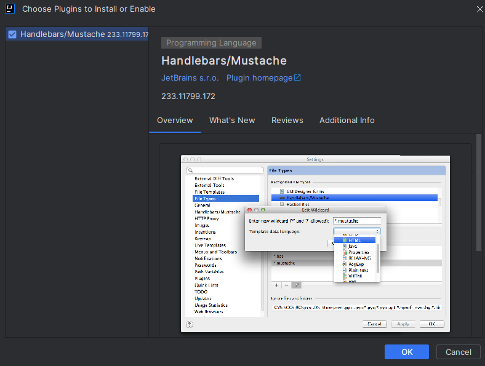Viewport: 485px width, 366px height.
Task: Dismiss dialog with Cancel button
Action: pyautogui.click(x=459, y=352)
